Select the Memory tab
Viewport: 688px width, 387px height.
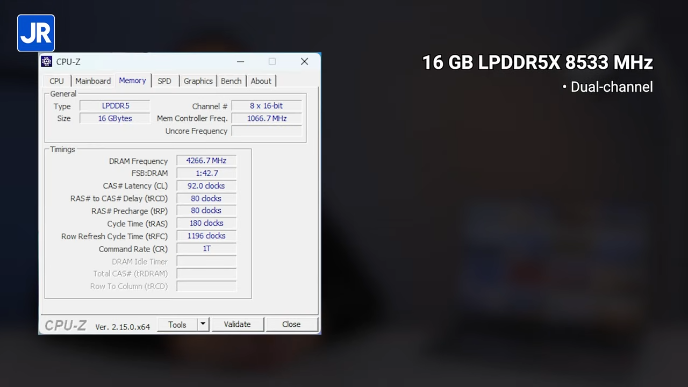(x=132, y=81)
